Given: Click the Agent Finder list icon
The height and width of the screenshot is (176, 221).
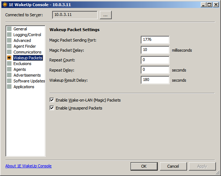Looking at the screenshot, I should (x=9, y=46).
